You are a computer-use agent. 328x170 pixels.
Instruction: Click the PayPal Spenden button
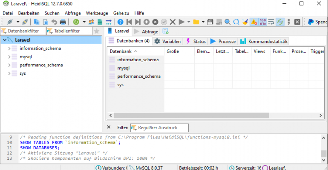click(317, 22)
